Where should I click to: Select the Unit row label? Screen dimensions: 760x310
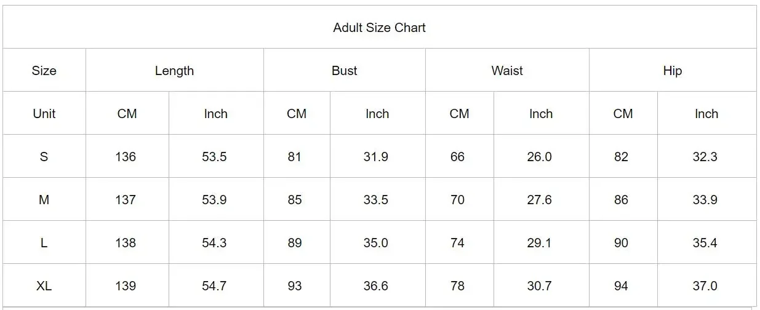click(44, 113)
